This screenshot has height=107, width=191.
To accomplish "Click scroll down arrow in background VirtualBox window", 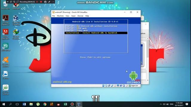I will (148, 80).
